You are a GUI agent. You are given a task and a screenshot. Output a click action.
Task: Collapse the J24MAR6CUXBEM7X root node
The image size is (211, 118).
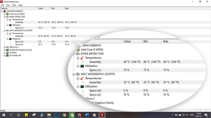[x=2, y=11]
